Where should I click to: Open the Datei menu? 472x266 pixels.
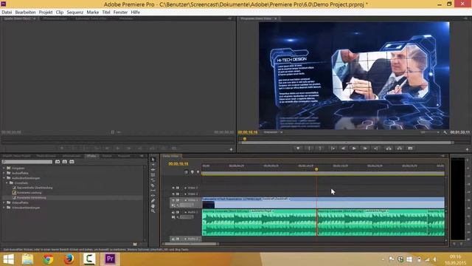(x=7, y=12)
